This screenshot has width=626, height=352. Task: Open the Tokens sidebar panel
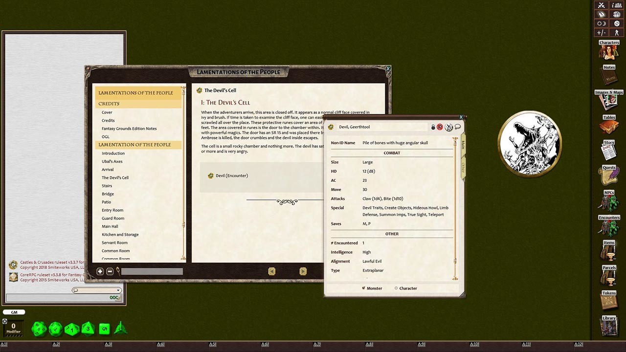point(608,300)
